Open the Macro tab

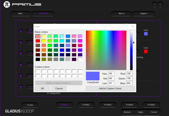coord(121,13)
